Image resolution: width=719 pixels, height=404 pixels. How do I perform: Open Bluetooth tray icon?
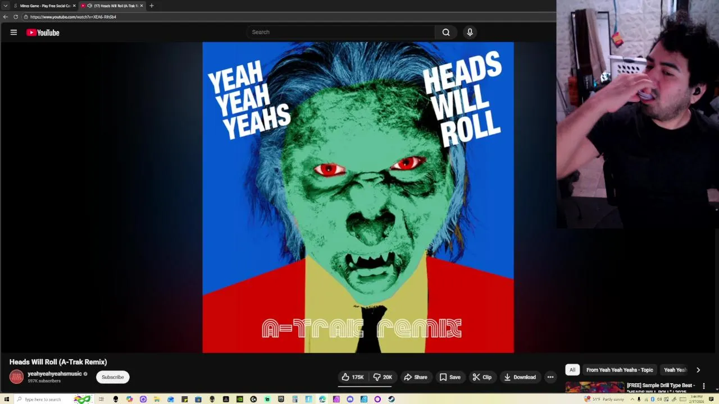(653, 399)
